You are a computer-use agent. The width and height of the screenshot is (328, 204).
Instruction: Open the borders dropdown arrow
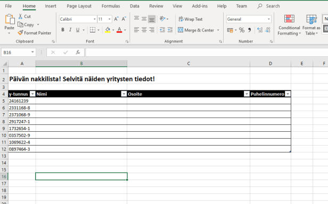[x=99, y=30]
